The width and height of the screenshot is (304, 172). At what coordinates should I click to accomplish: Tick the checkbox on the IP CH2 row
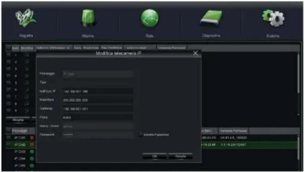pos(8,145)
